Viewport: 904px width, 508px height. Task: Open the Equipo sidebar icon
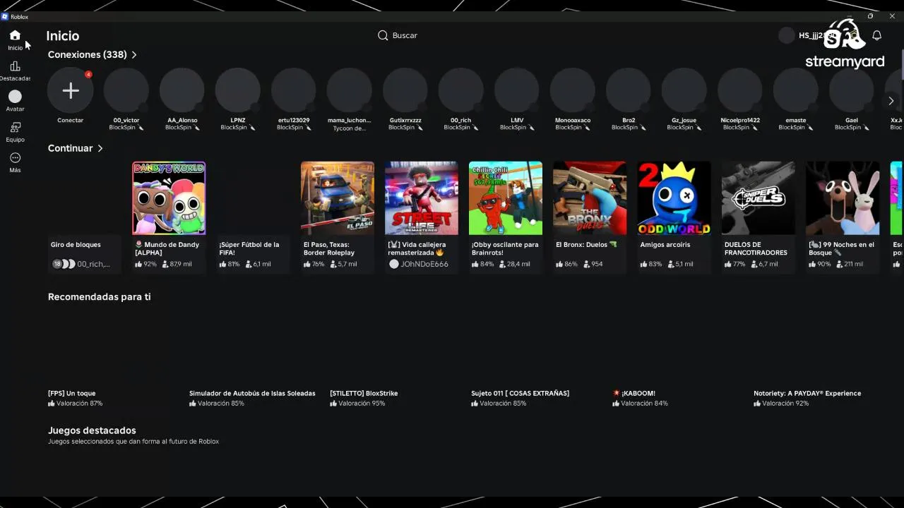[15, 128]
